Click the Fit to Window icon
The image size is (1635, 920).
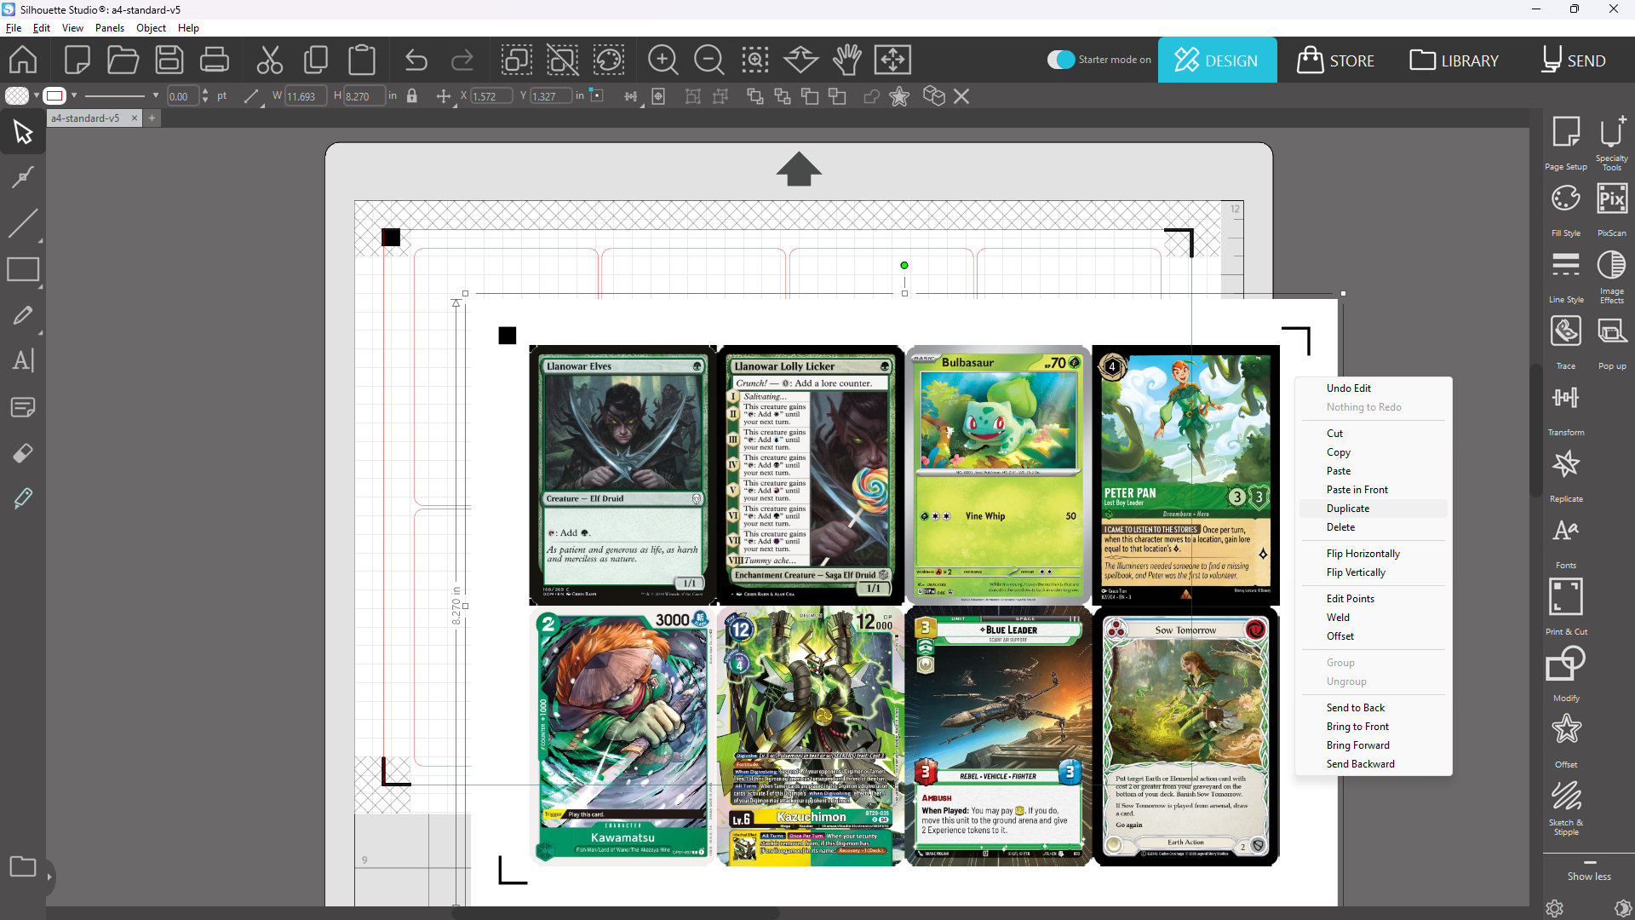pyautogui.click(x=892, y=60)
